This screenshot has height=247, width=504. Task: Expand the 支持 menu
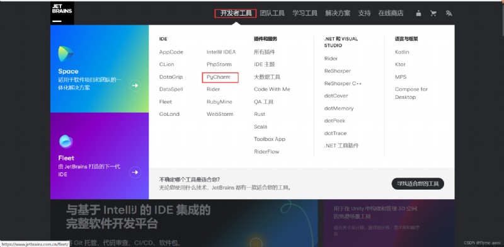pos(364,13)
